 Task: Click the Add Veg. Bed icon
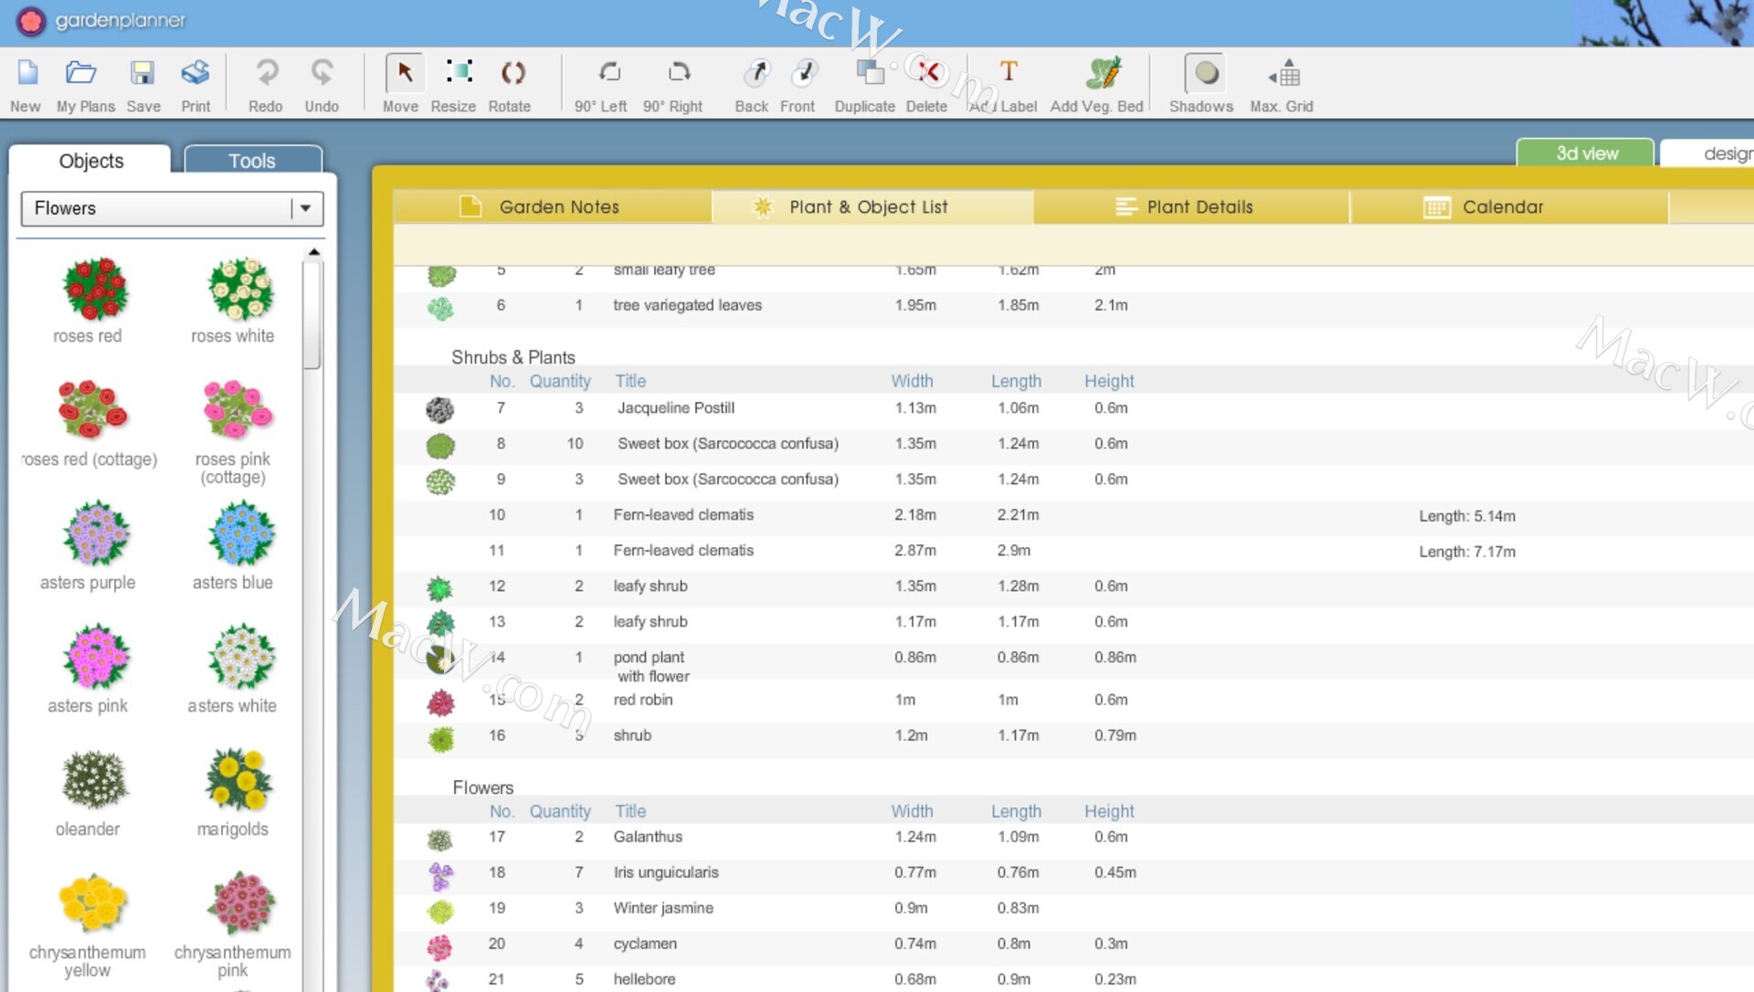1102,74
